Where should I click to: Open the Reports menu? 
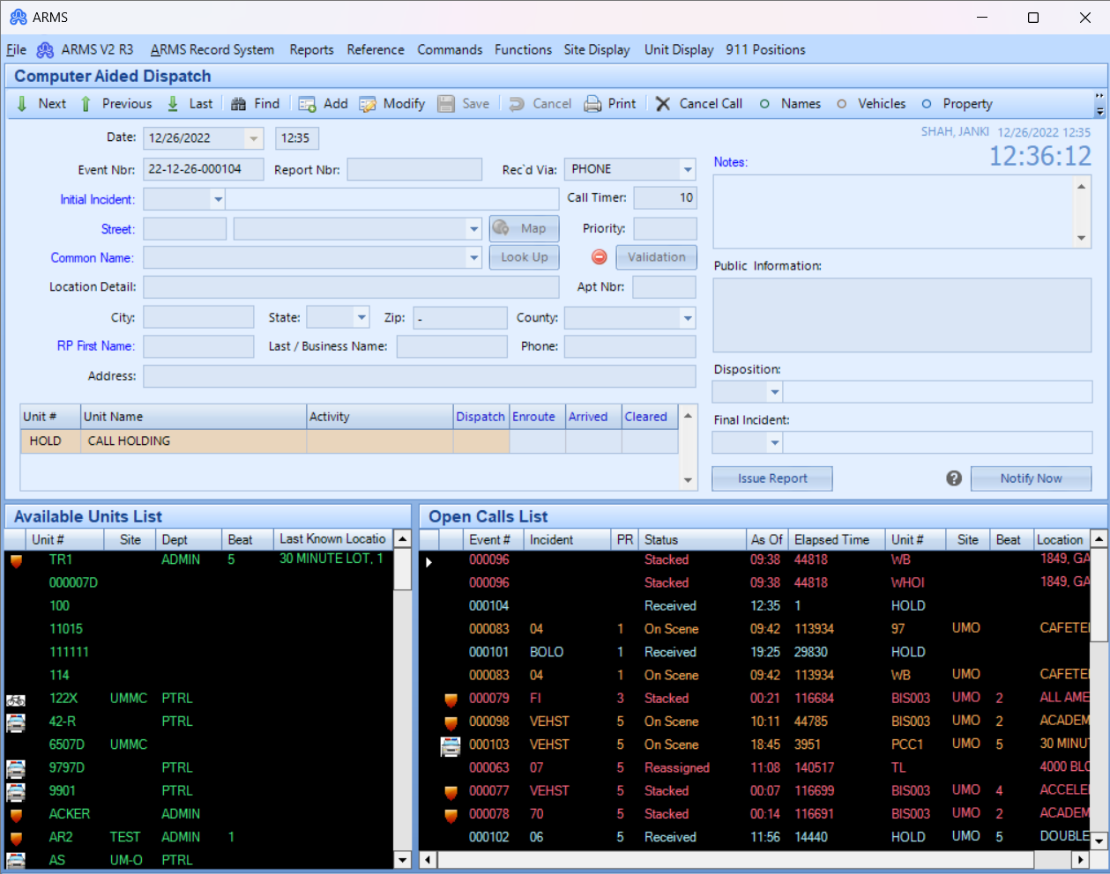311,50
